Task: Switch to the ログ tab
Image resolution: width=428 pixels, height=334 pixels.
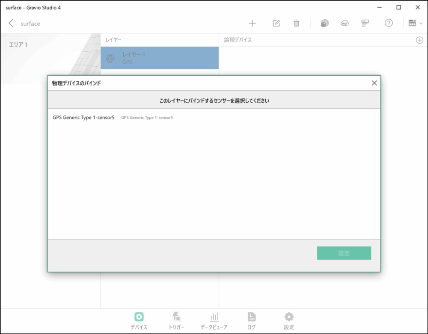Action: pyautogui.click(x=251, y=319)
